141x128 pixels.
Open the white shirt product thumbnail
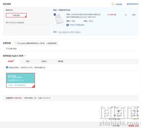tap(59, 19)
